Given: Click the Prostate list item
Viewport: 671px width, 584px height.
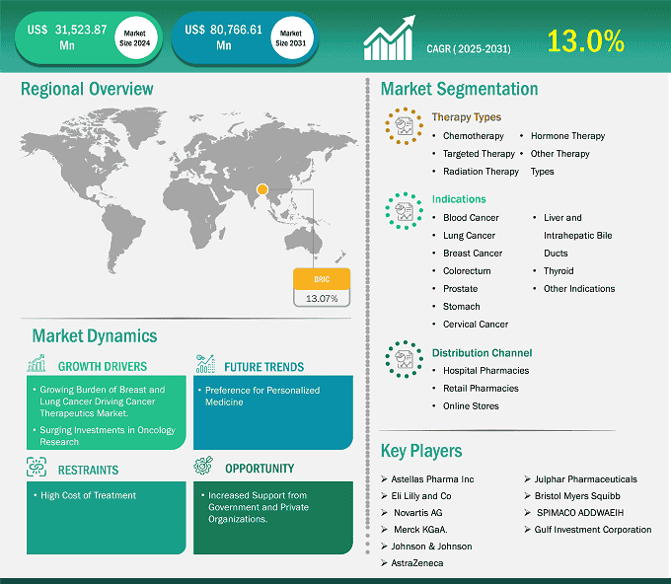Looking at the screenshot, I should [460, 289].
